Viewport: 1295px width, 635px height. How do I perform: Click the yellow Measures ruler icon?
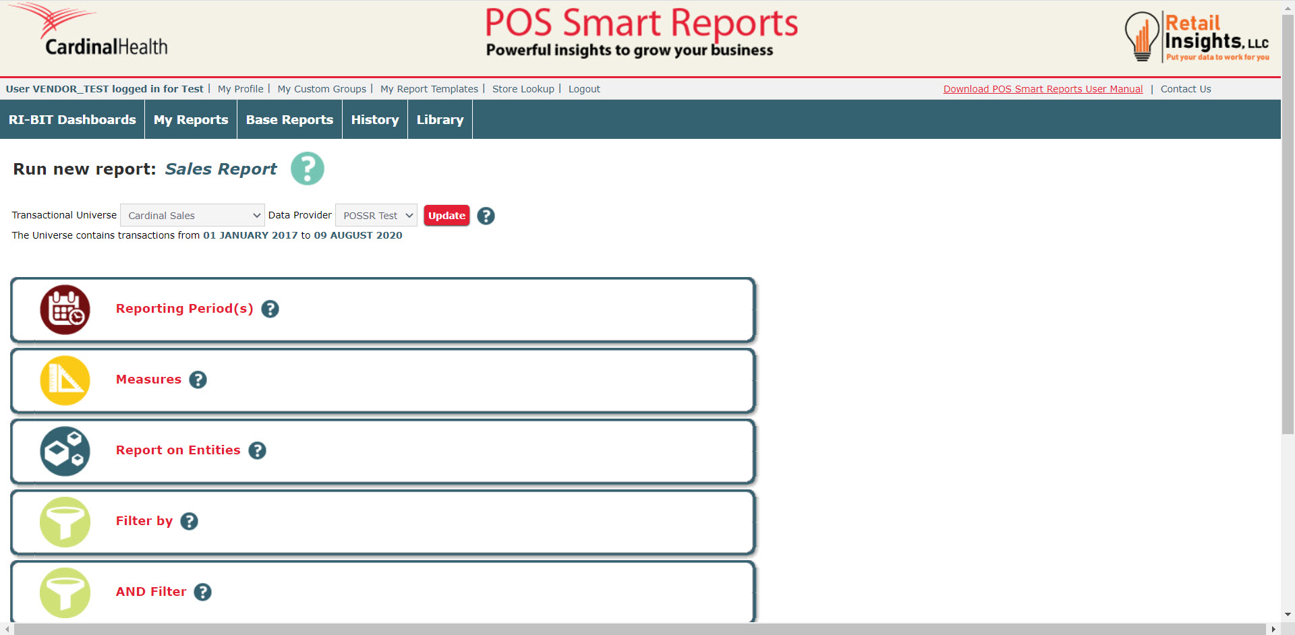65,380
